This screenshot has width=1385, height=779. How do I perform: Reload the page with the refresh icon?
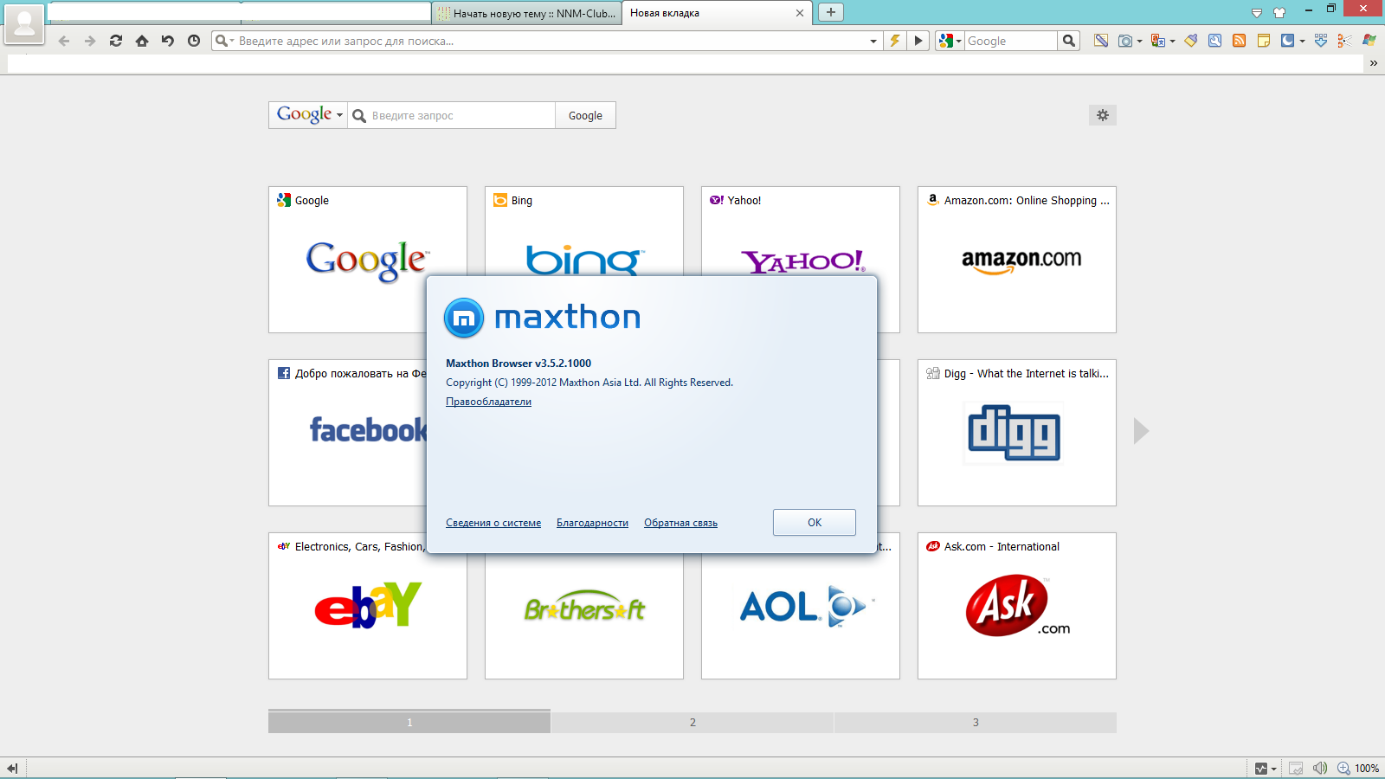pos(116,41)
